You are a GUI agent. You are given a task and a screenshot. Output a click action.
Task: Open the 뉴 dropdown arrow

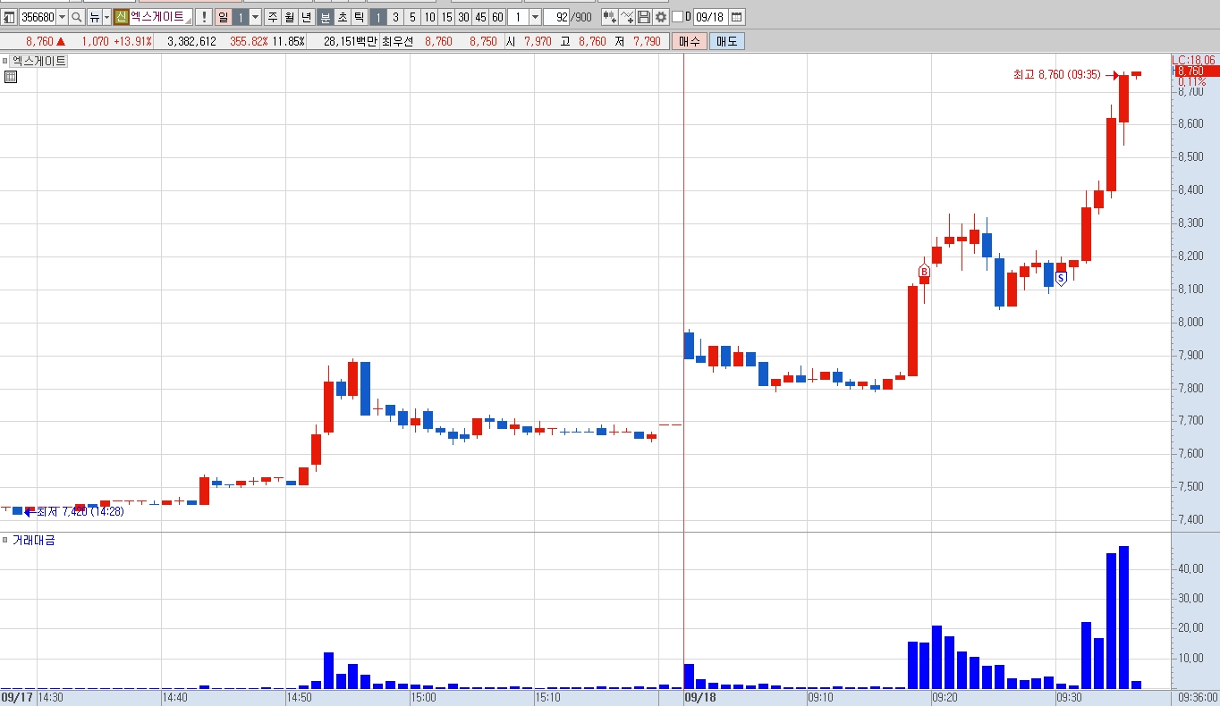(106, 17)
